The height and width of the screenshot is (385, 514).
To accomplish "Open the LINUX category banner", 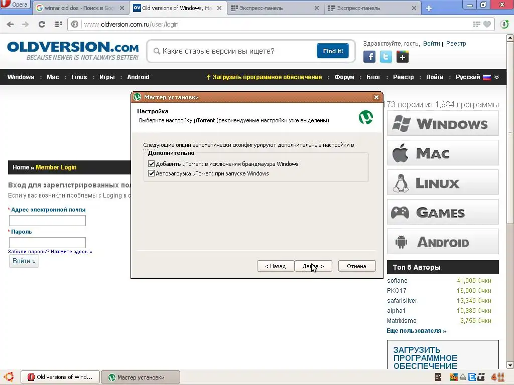I will (443, 182).
